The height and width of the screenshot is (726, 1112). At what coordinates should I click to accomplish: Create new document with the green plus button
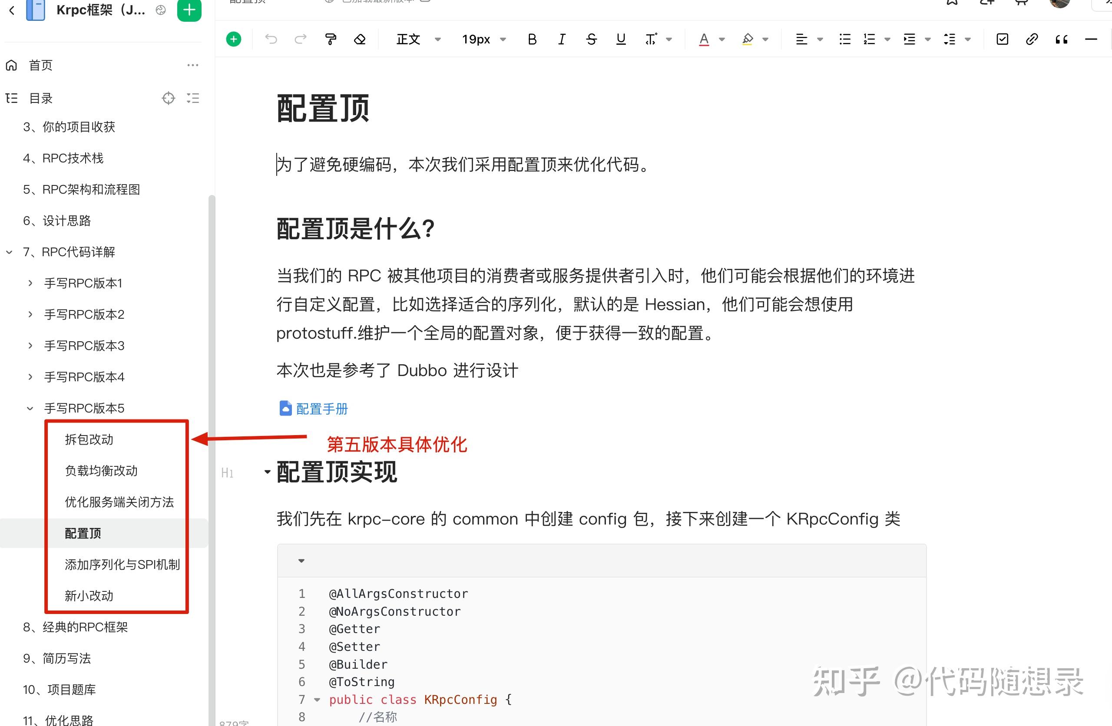(189, 10)
